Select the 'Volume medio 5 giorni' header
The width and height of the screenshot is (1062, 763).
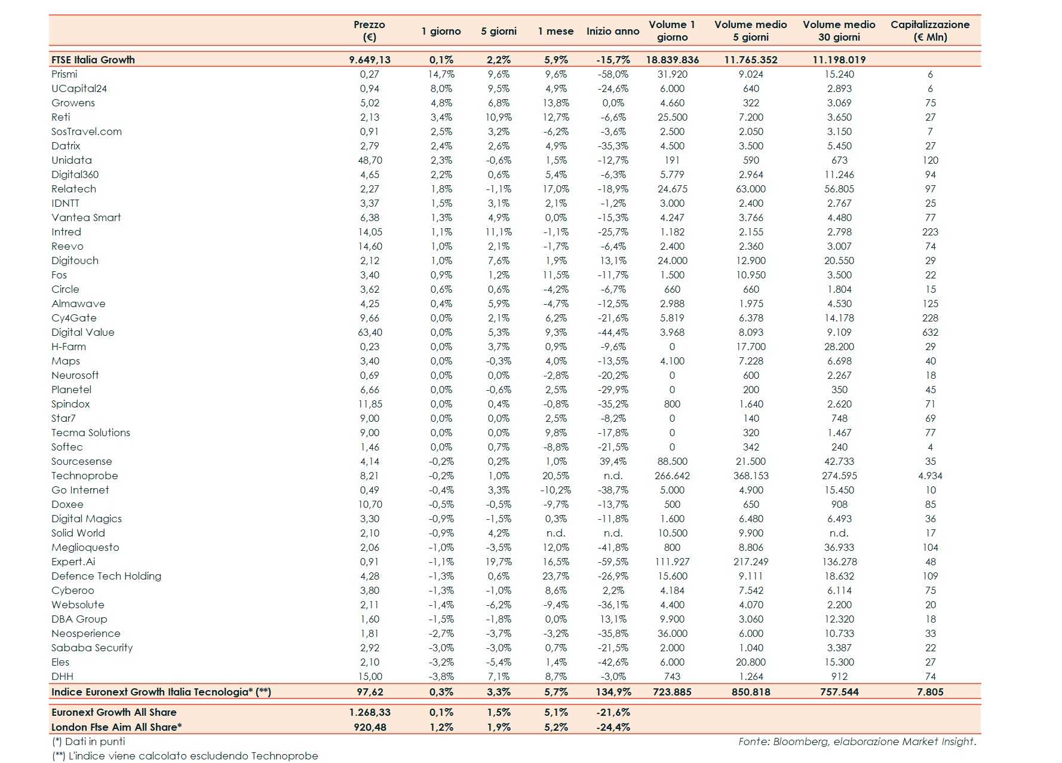[751, 30]
